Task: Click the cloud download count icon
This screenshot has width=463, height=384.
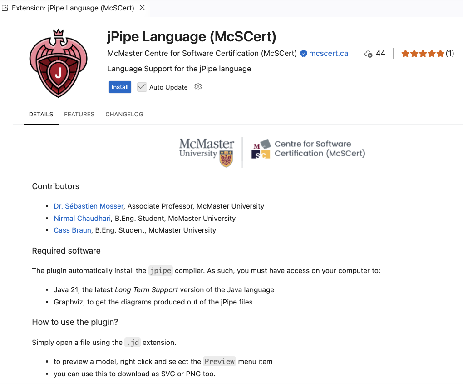Action: tap(369, 54)
